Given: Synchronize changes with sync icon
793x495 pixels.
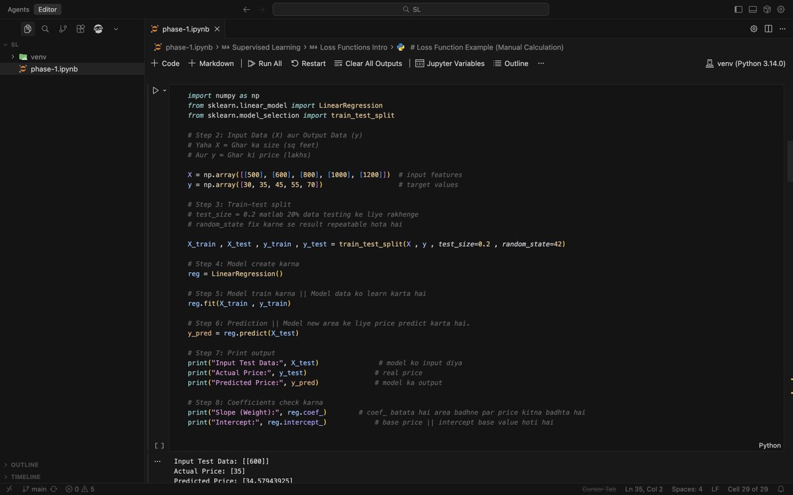Looking at the screenshot, I should point(54,489).
